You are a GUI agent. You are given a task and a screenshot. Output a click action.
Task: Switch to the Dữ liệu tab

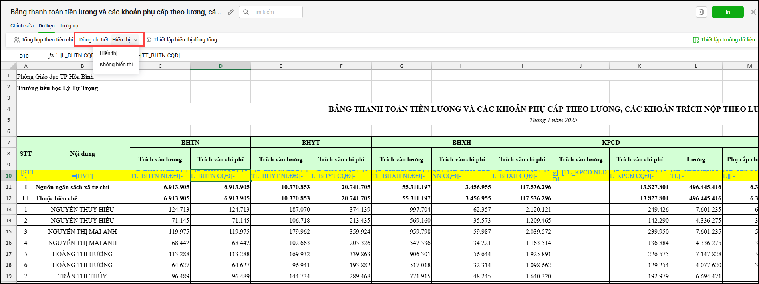click(46, 26)
